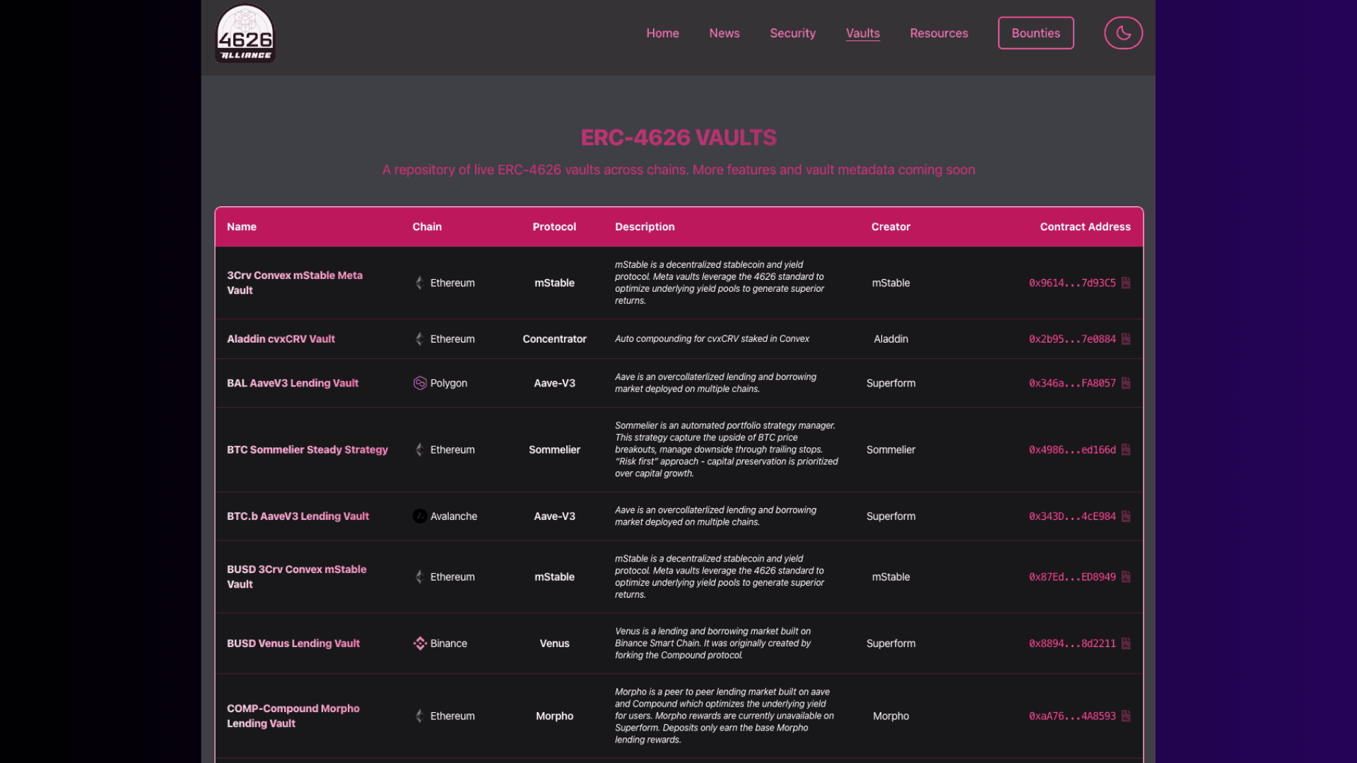
Task: Click address 0x2b95...7e0884
Action: (1072, 339)
